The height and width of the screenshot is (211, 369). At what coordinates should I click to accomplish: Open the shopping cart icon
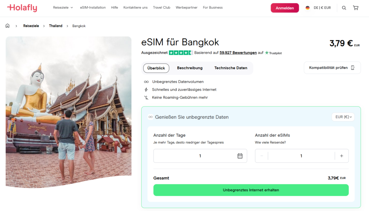click(356, 8)
